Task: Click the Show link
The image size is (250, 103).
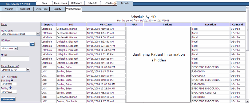Action: pyautogui.click(x=4, y=24)
